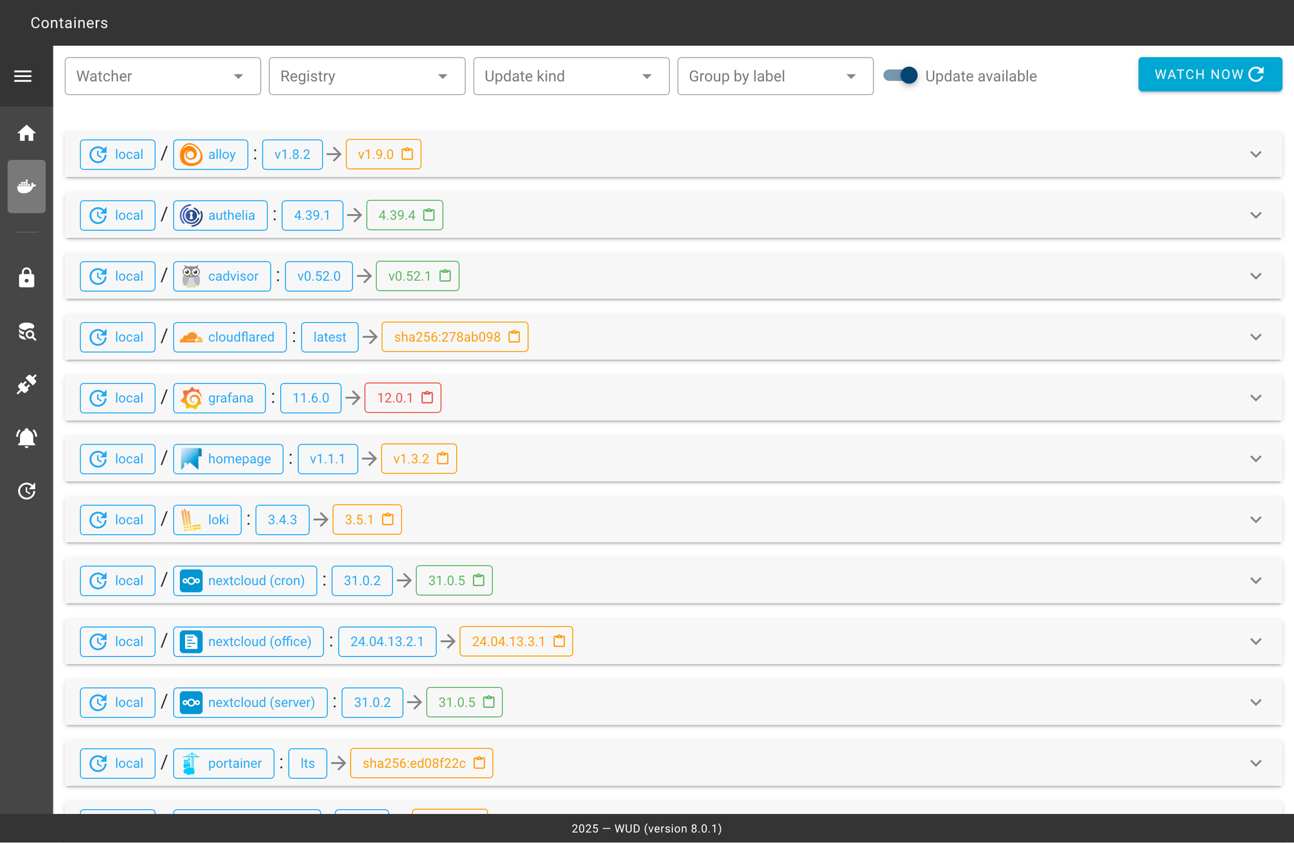Click the authelia current version 4.39.1
The width and height of the screenshot is (1294, 843).
tap(312, 215)
